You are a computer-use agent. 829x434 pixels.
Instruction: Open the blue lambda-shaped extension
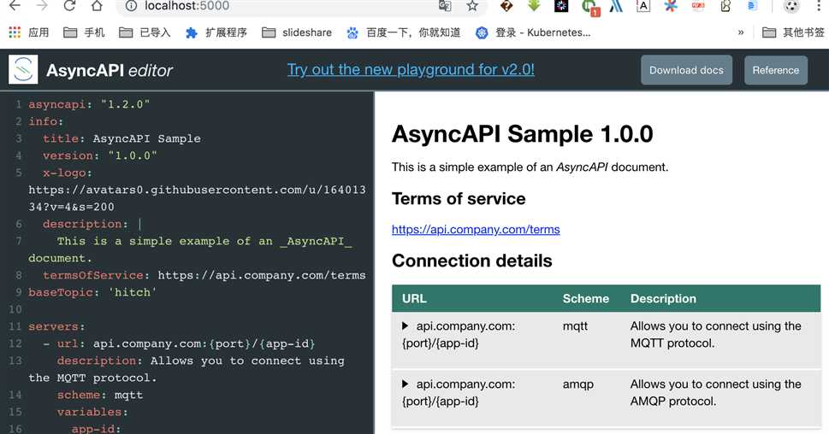tap(616, 6)
